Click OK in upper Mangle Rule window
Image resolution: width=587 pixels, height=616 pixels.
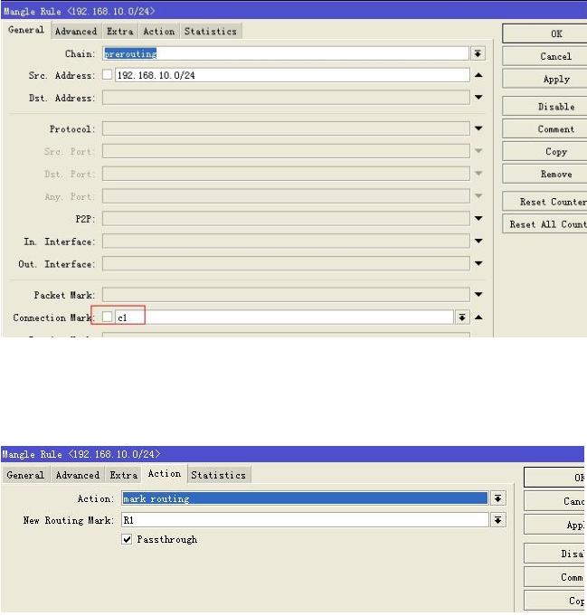544,33
